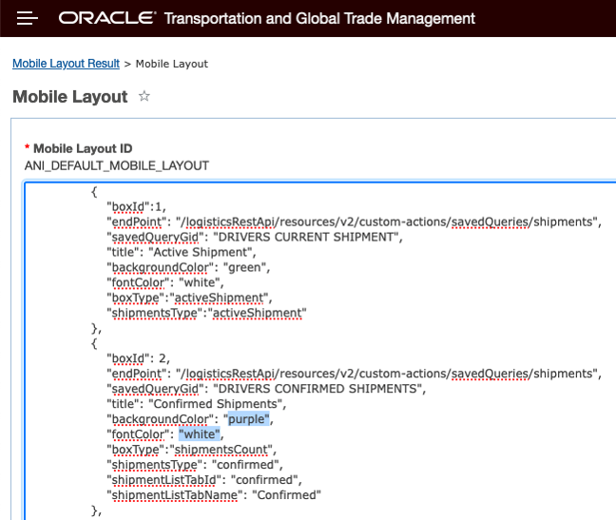616x520 pixels.
Task: Click the "shipmentsCount" boxType value
Action: pos(232,449)
